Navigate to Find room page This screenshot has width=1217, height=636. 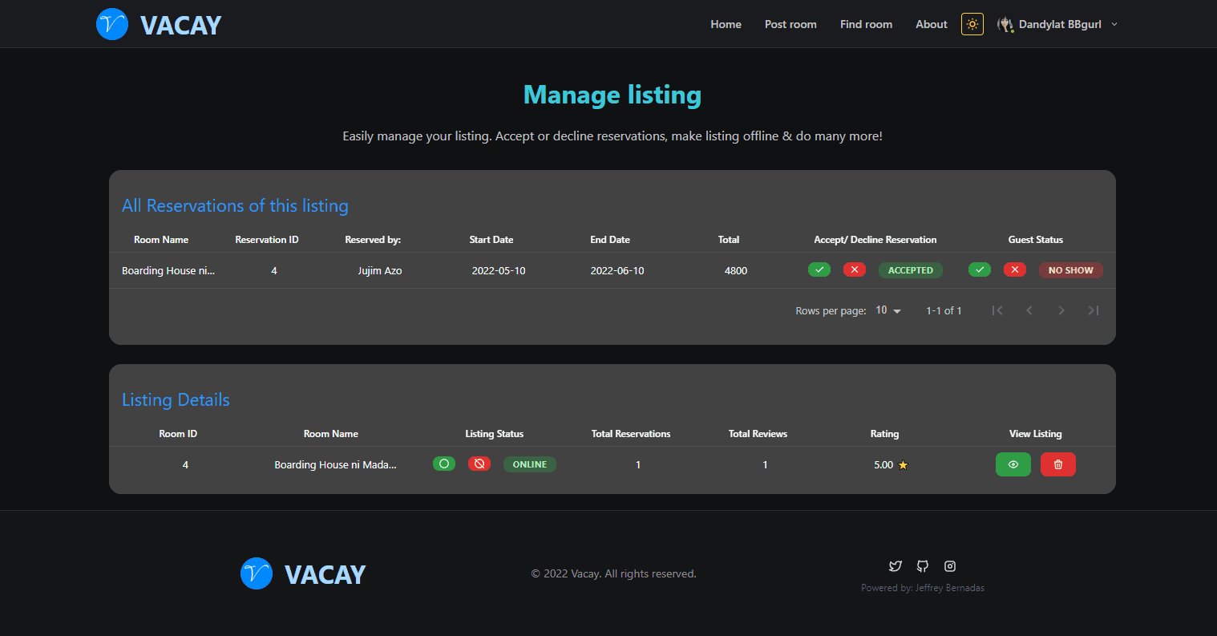point(866,24)
